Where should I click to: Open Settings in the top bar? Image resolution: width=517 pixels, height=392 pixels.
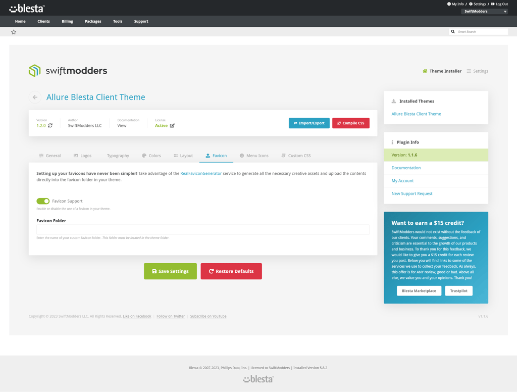tap(477, 4)
